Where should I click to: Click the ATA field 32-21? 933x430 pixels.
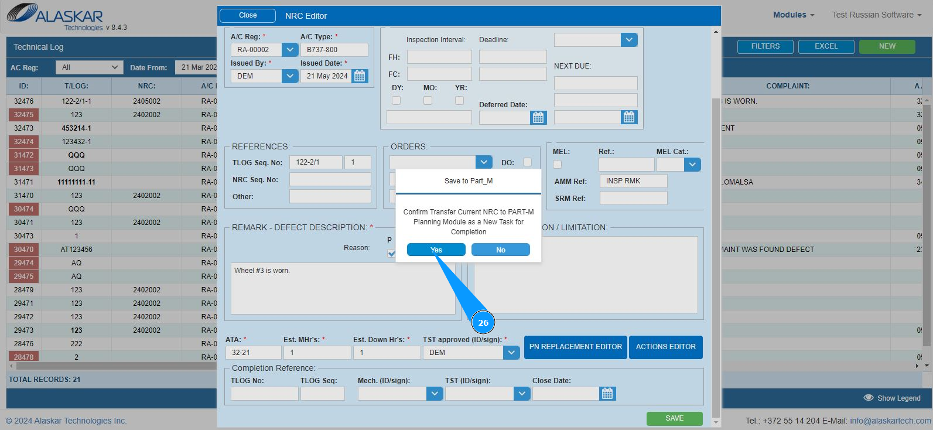point(254,353)
